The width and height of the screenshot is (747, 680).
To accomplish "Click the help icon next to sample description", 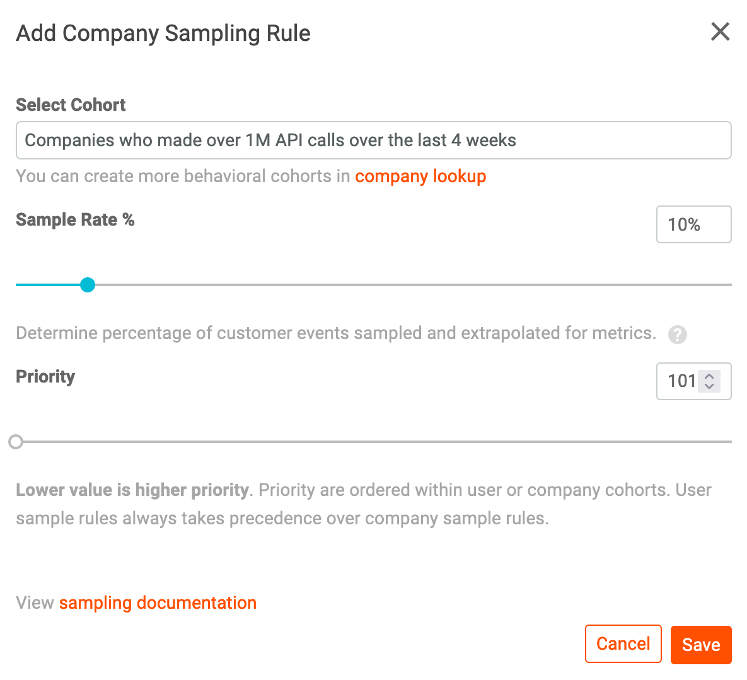I will [x=677, y=335].
